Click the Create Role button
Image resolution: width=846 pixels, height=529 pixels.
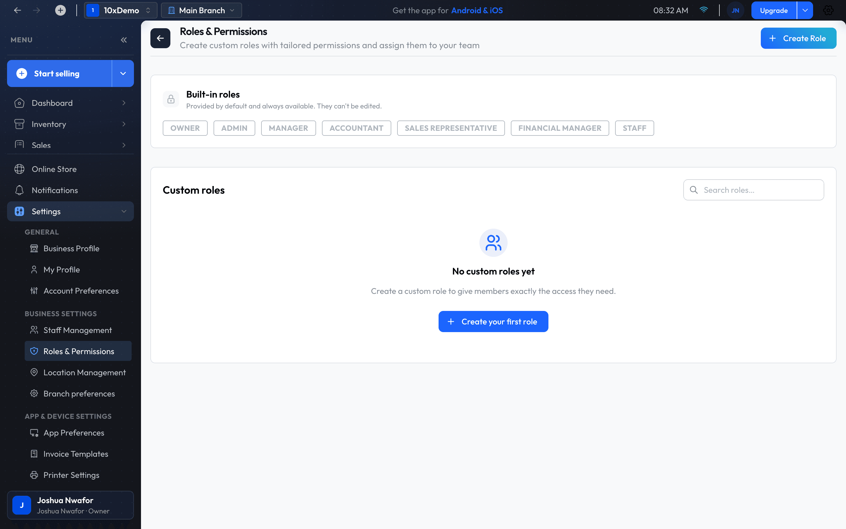(x=798, y=38)
